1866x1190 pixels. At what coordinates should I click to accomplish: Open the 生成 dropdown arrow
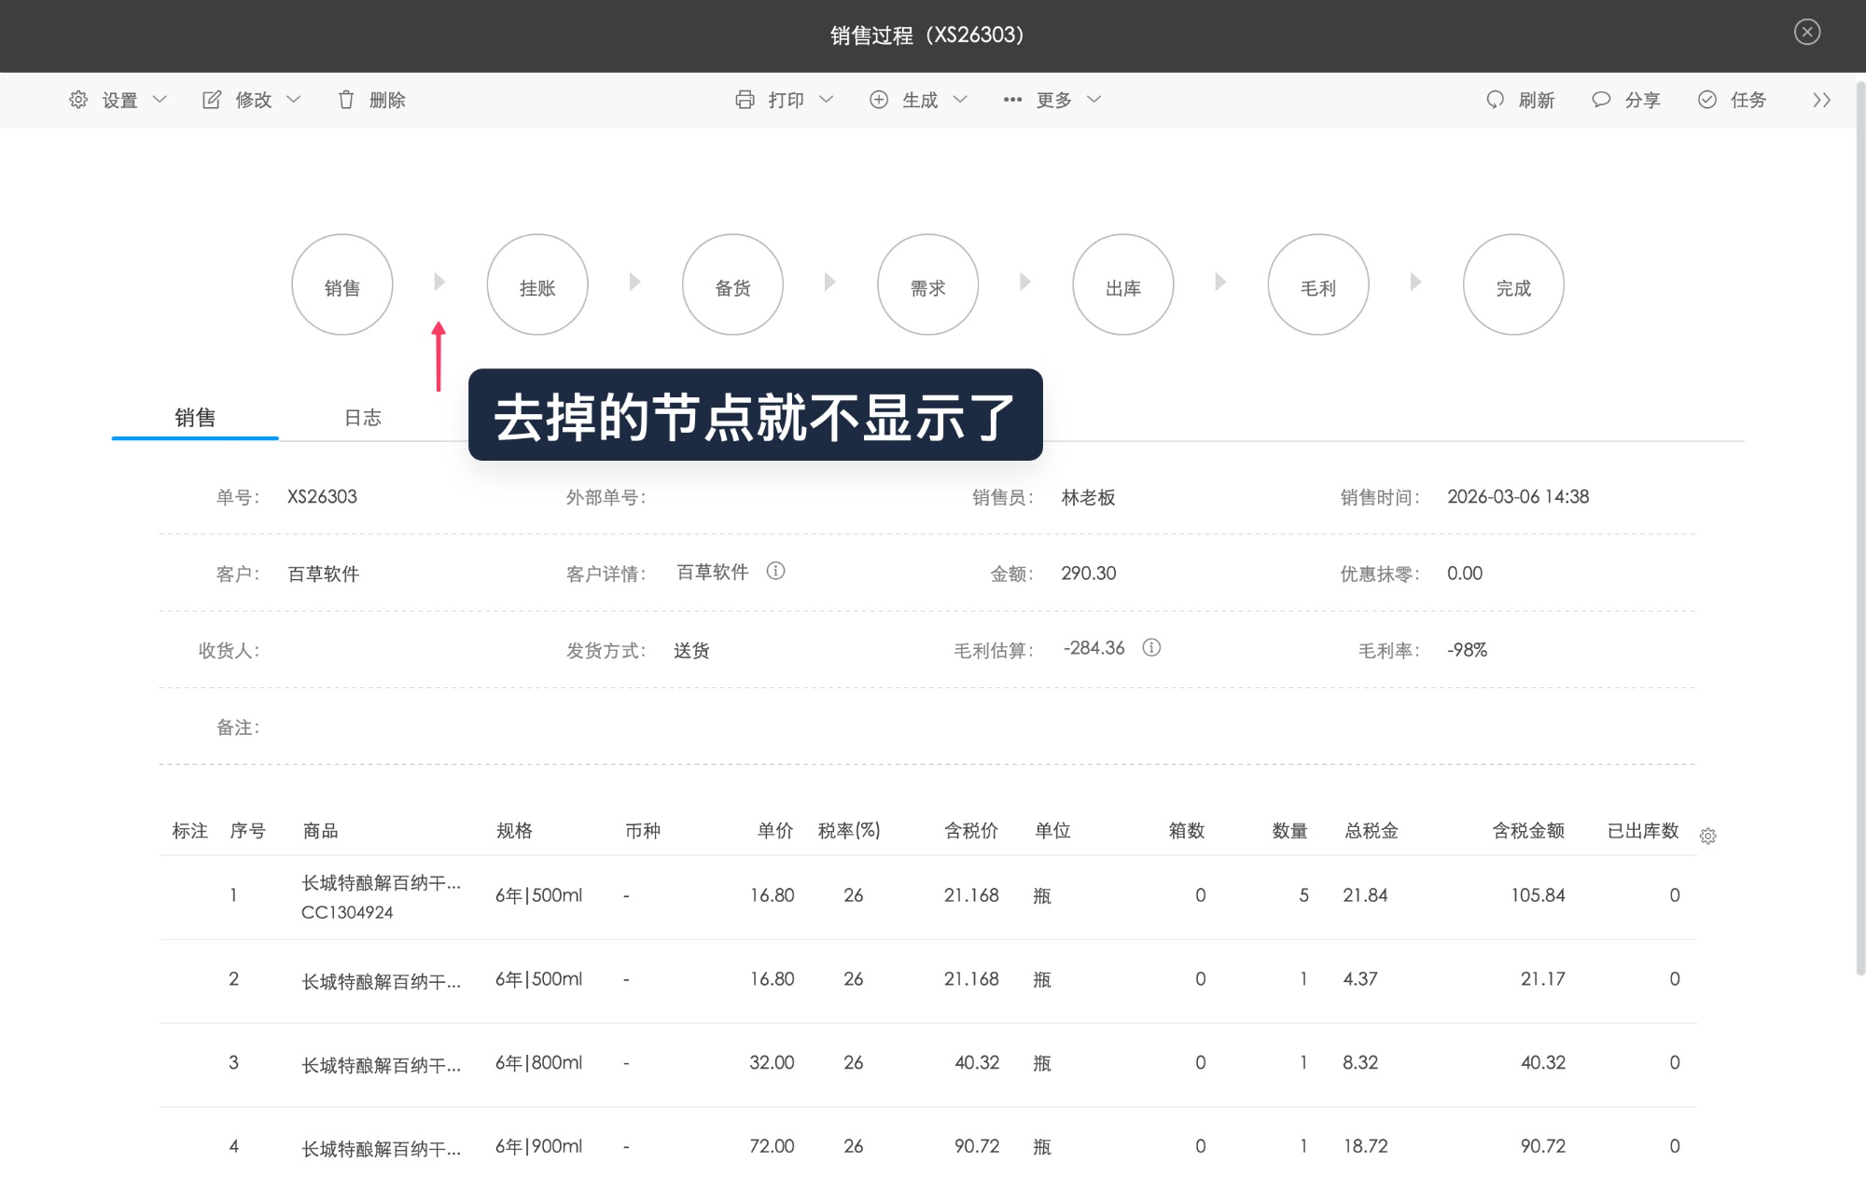(961, 100)
